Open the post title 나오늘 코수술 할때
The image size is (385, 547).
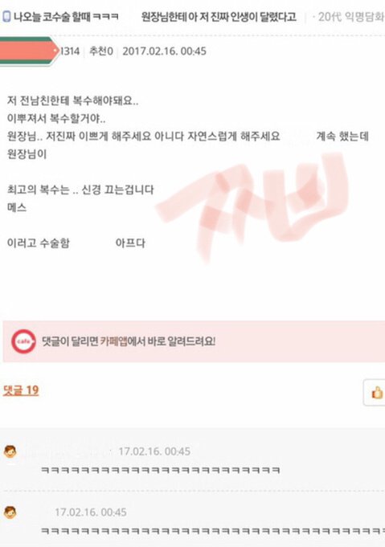pos(67,16)
